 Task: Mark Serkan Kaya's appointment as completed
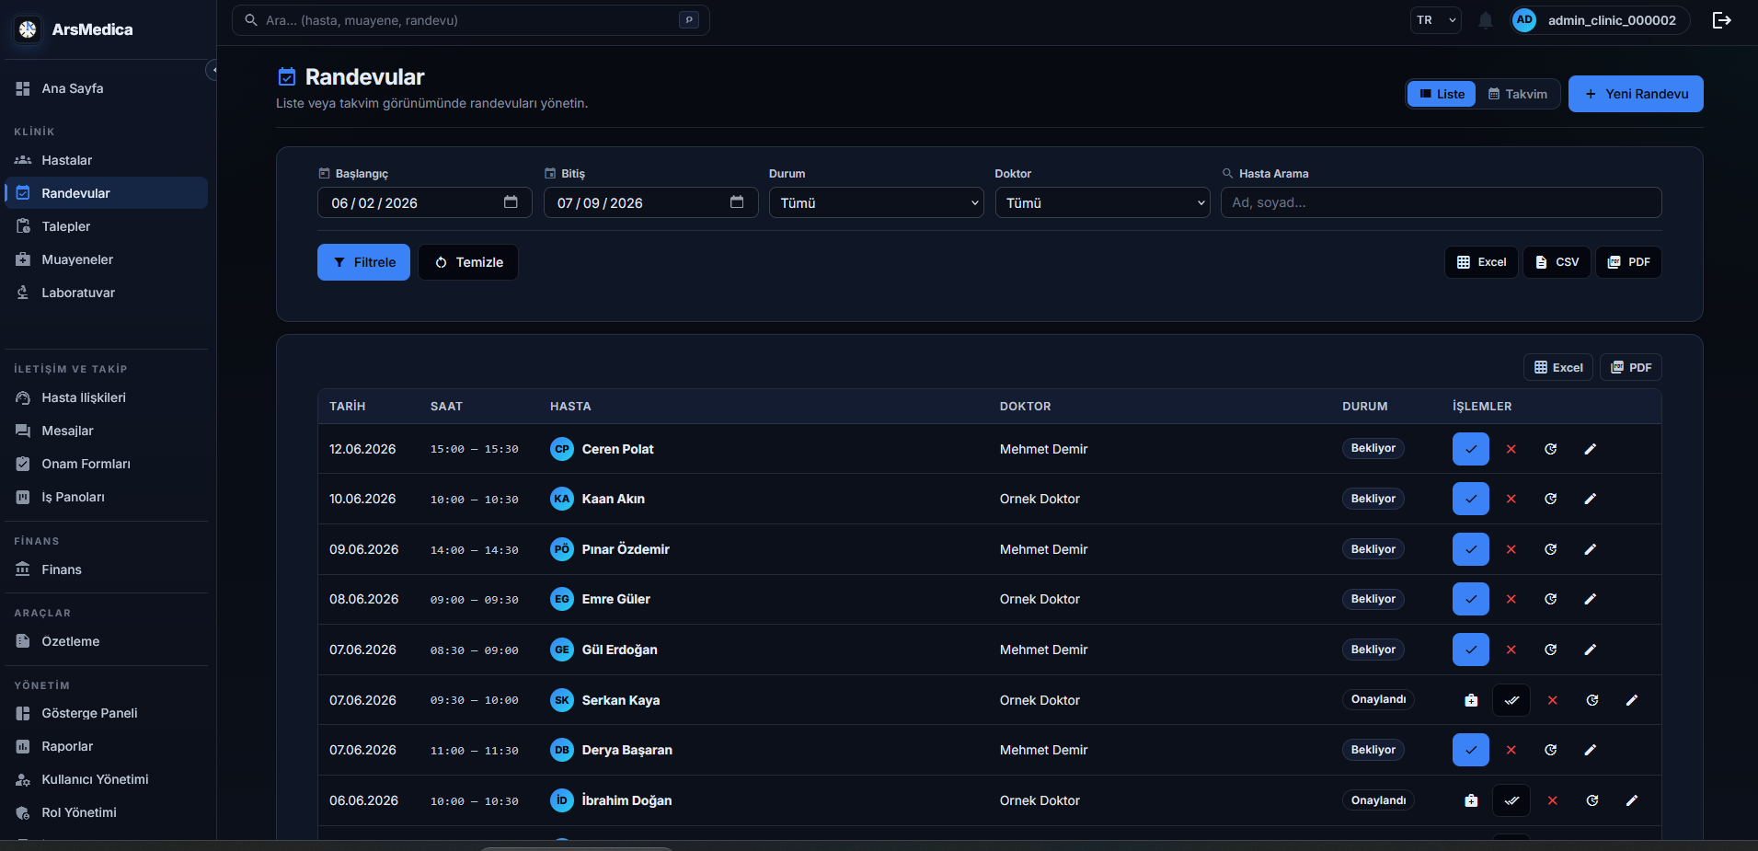pos(1511,700)
